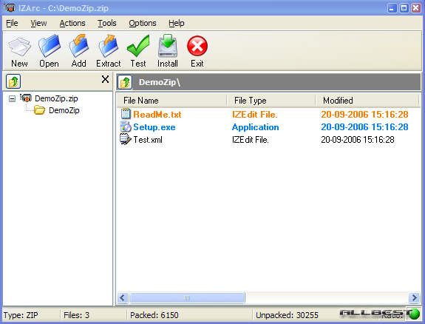
Task: Click the DemoZip\ path bar text
Action: tap(160, 82)
